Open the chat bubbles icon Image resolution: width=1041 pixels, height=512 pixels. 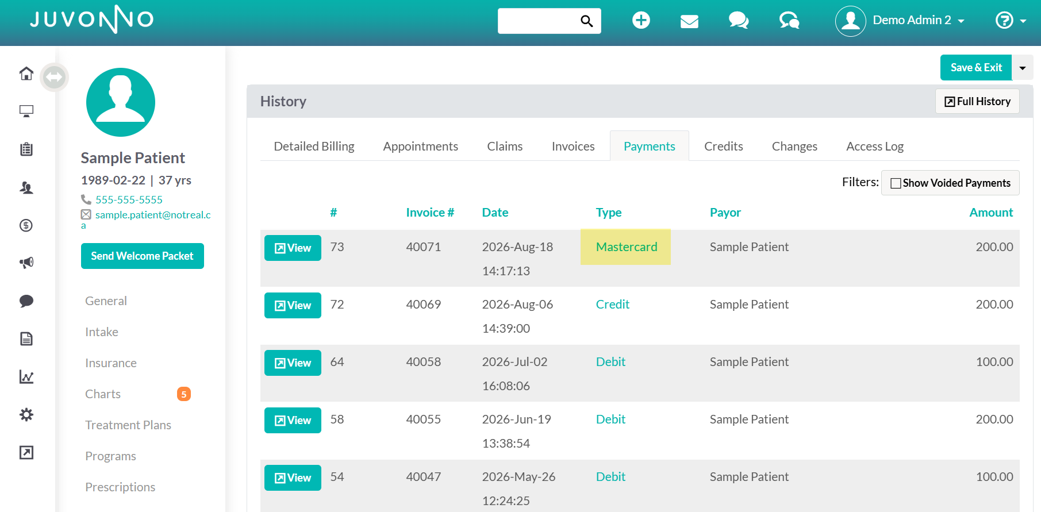pos(739,21)
